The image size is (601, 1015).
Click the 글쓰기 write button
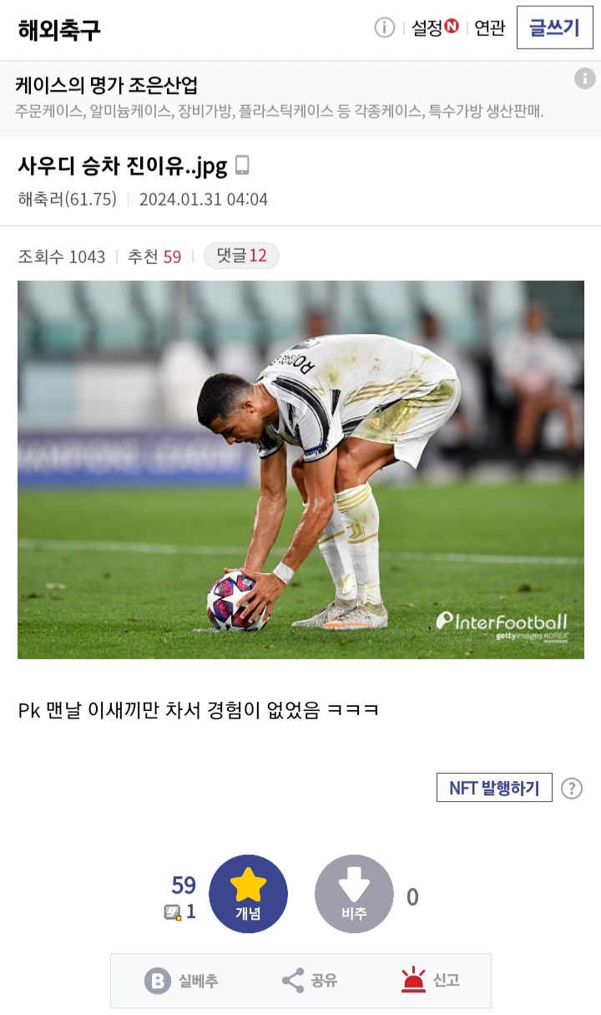pos(554,28)
